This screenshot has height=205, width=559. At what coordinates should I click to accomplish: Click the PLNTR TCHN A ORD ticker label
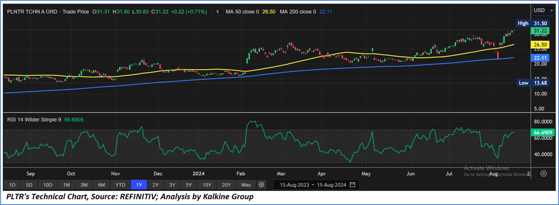pyautogui.click(x=32, y=12)
